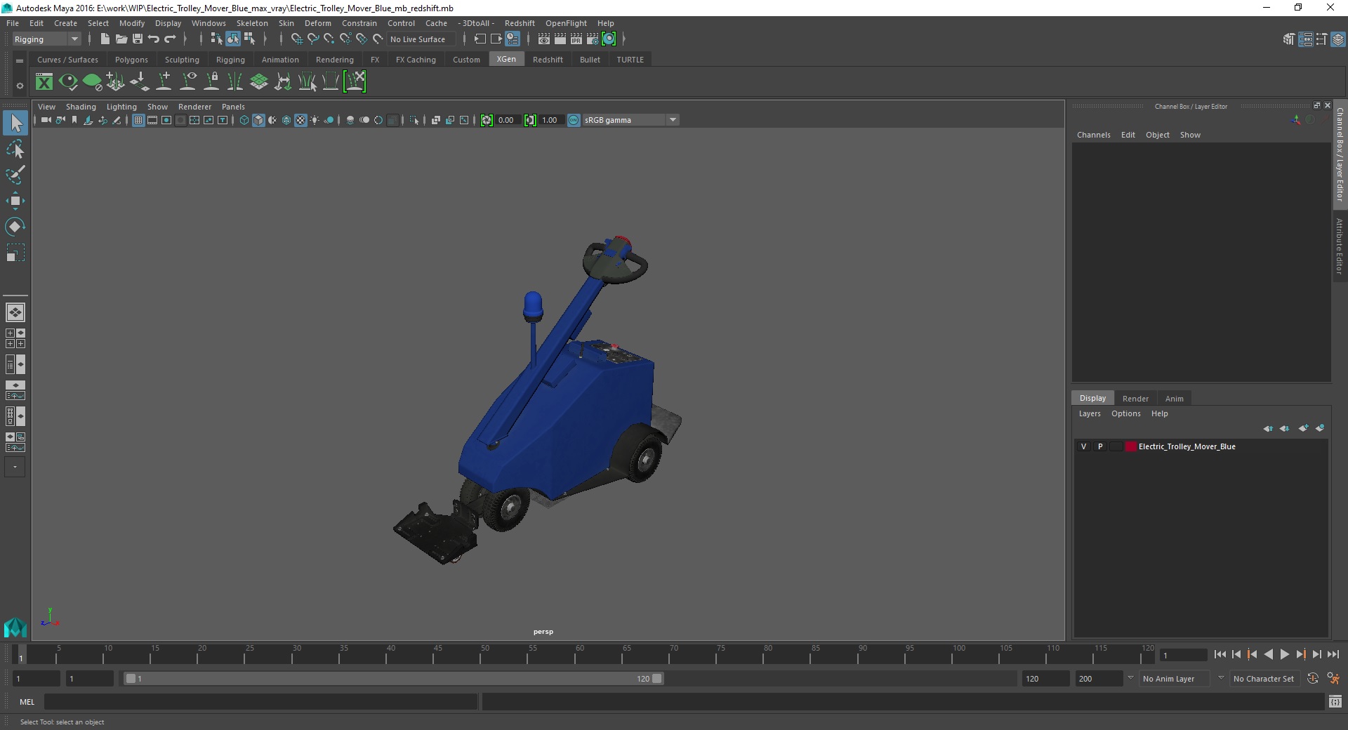Open Render Settings icon

tap(592, 39)
